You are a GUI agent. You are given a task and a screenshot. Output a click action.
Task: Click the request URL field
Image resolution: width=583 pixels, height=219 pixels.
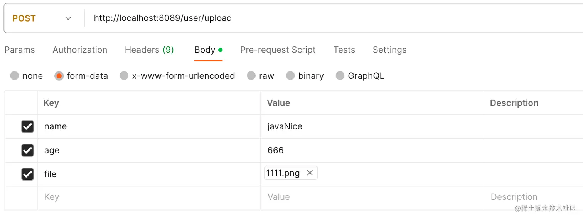(308, 18)
